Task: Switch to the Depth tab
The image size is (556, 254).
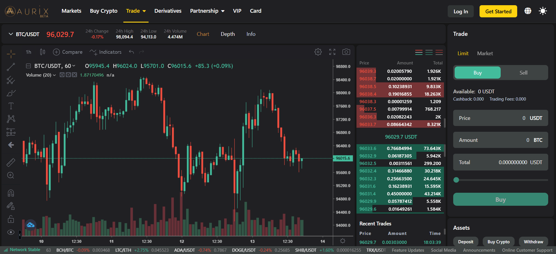Action: click(x=228, y=34)
